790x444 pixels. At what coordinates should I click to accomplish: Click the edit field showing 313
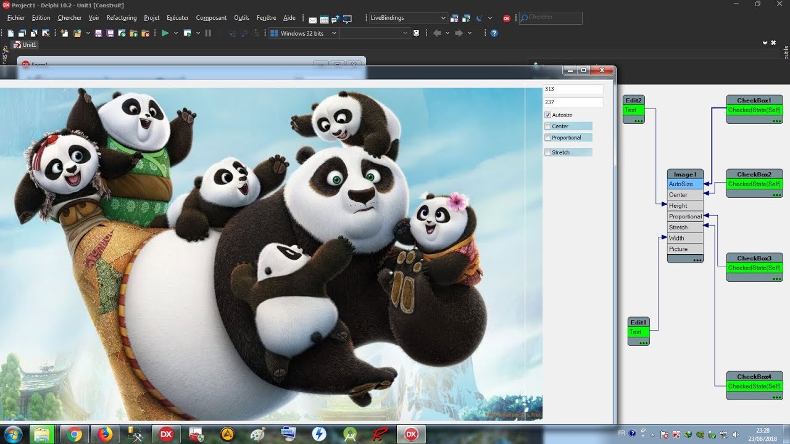[x=573, y=89]
